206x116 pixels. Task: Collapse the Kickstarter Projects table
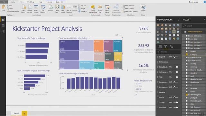[x=183, y=32]
